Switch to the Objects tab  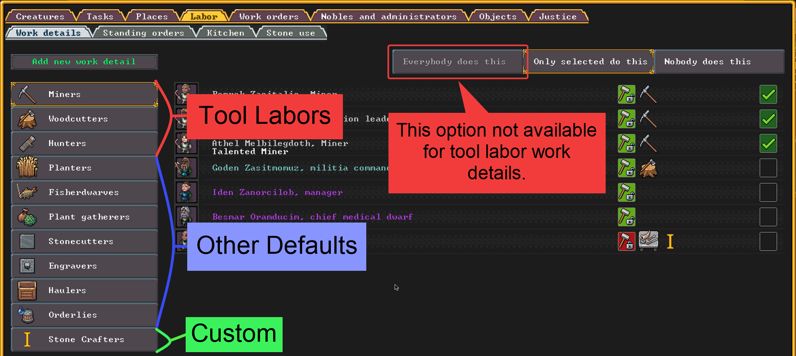tap(498, 16)
